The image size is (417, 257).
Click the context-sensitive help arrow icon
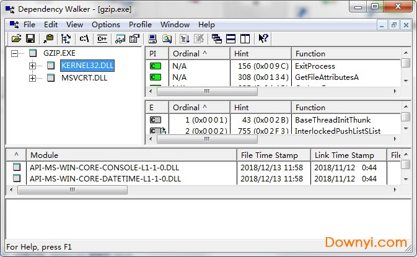coord(263,38)
